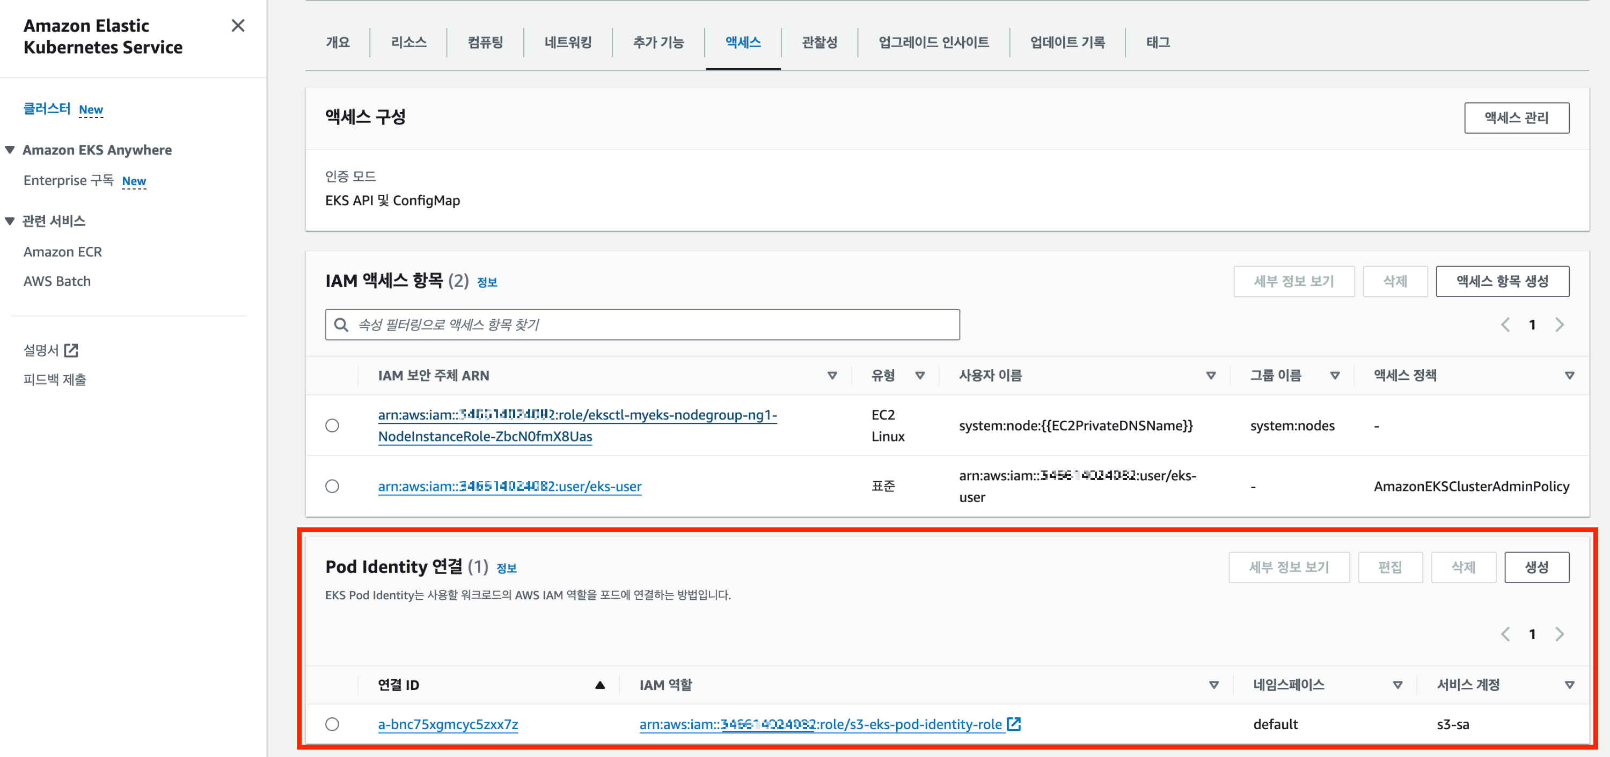Close the EKS navigation sidebar
This screenshot has width=1610, height=757.
[238, 26]
